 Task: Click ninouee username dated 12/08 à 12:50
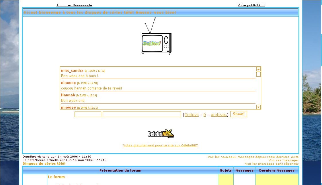68,83
